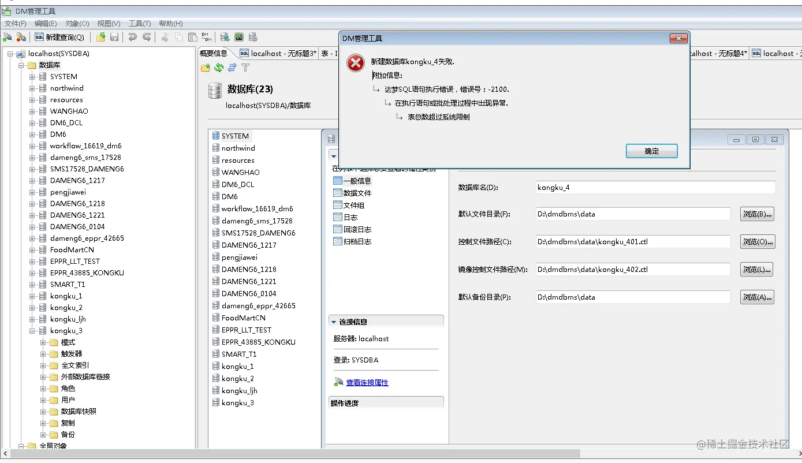802x463 pixels.
Task: Click 浏览(L) for mirror control file path
Action: coord(756,270)
